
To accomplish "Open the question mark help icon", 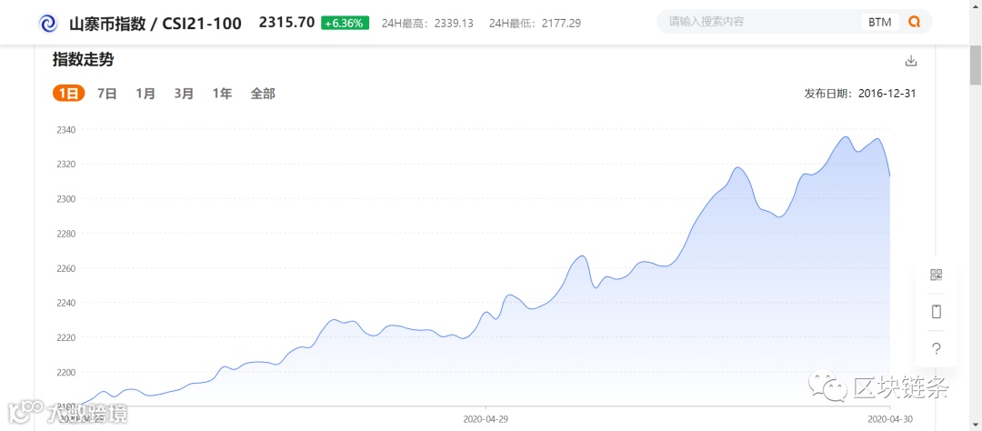I will (x=937, y=348).
